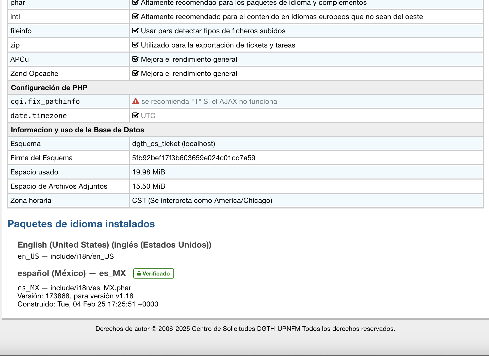Click the Zona horaria CST value

click(202, 201)
